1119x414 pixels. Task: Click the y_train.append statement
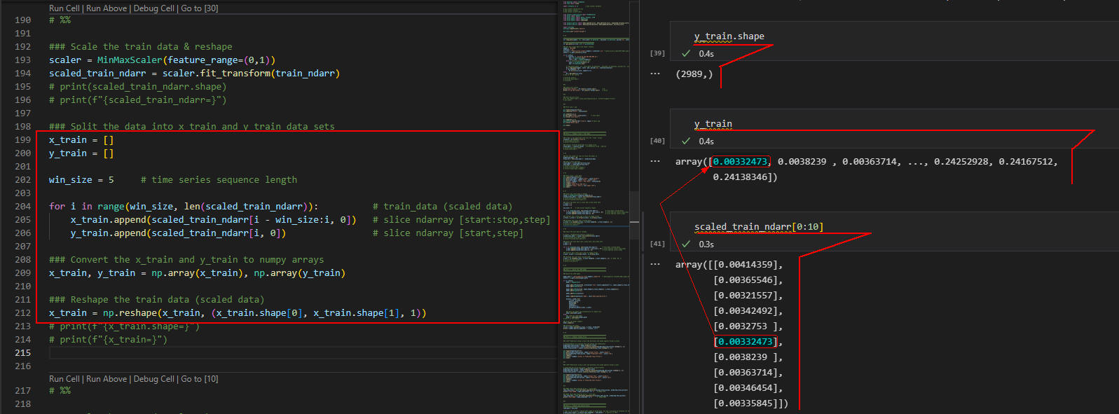(178, 233)
